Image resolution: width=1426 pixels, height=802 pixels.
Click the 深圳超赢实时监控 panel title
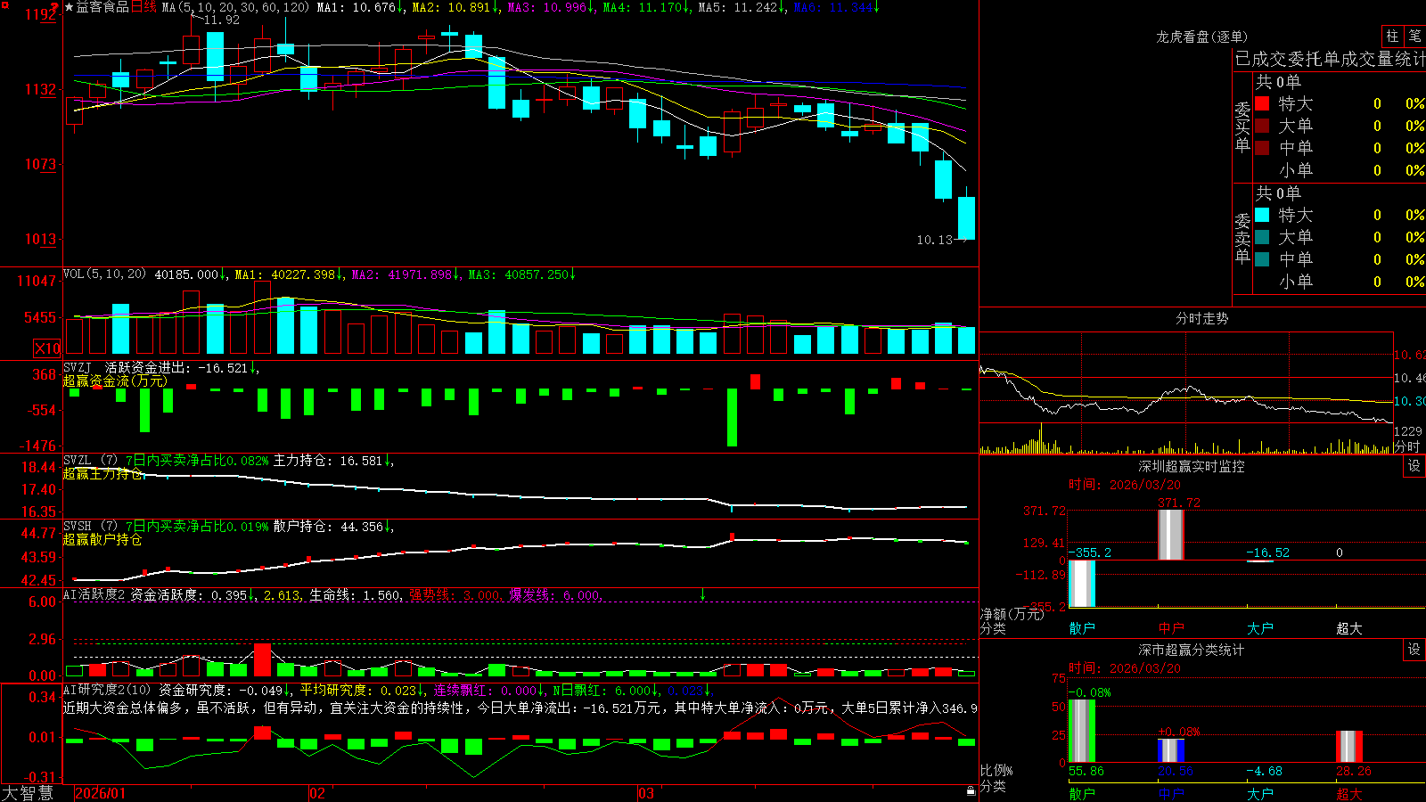pos(1192,466)
